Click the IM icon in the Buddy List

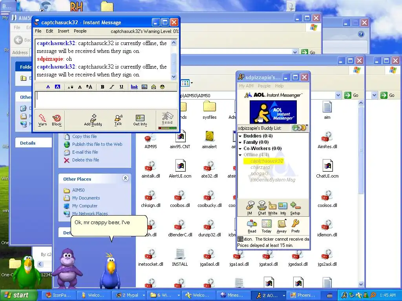pos(250,208)
